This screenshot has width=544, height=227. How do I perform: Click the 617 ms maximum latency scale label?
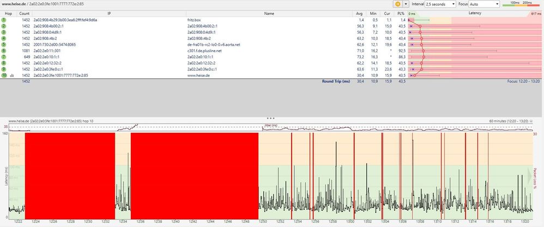tap(536, 14)
